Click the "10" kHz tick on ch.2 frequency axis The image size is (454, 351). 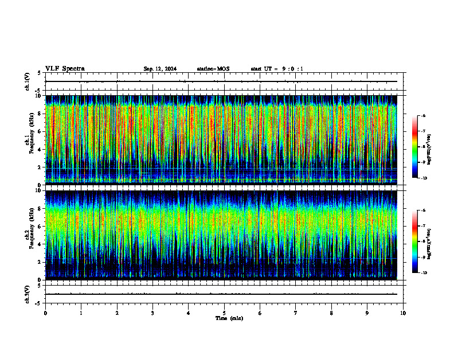point(38,190)
